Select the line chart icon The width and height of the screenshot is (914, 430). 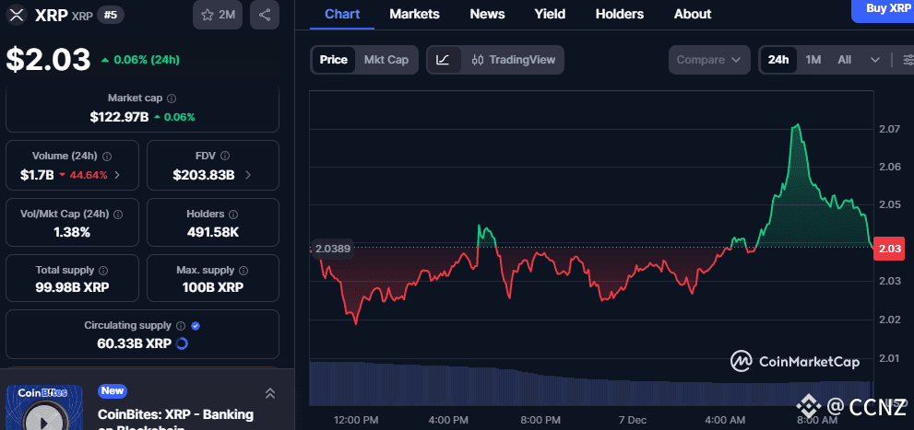coord(443,60)
